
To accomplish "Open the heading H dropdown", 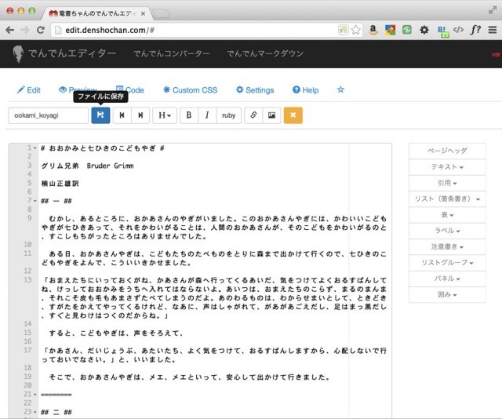I will pyautogui.click(x=165, y=115).
